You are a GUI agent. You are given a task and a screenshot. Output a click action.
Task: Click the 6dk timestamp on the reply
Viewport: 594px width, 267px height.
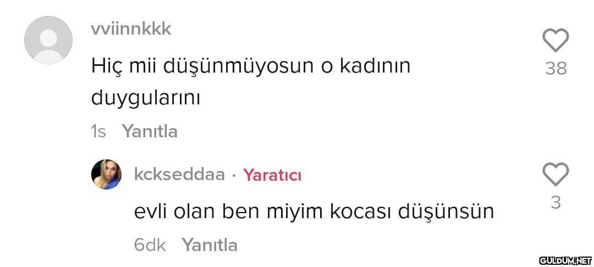[150, 245]
